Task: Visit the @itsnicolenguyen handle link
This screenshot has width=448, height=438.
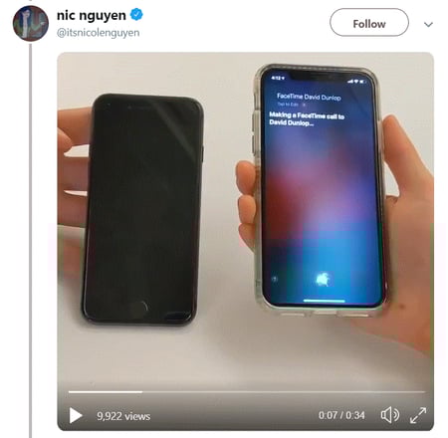Action: coord(99,33)
